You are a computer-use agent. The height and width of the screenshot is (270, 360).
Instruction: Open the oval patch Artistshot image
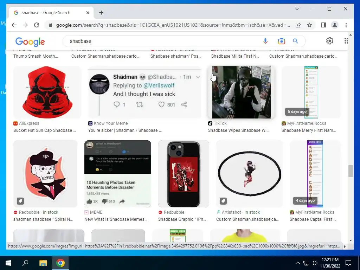[x=250, y=174]
